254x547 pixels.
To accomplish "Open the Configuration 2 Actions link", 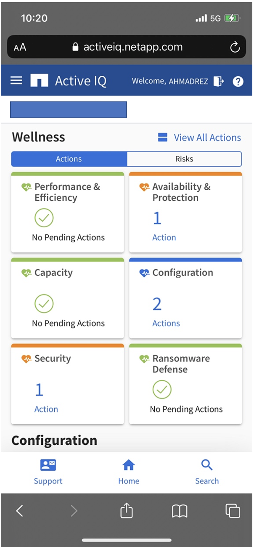I will (x=166, y=323).
